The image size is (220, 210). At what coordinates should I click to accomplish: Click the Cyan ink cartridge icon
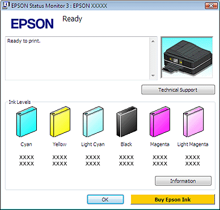point(27,121)
